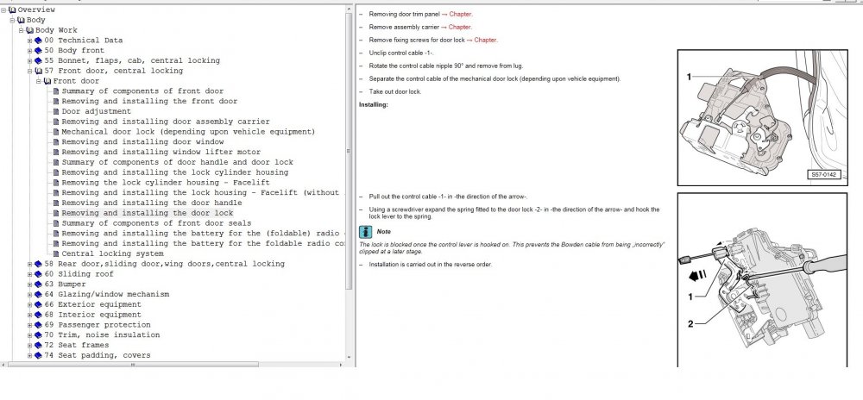The width and height of the screenshot is (863, 400).
Task: Click open-book icon beside Overview
Action: click(x=12, y=9)
